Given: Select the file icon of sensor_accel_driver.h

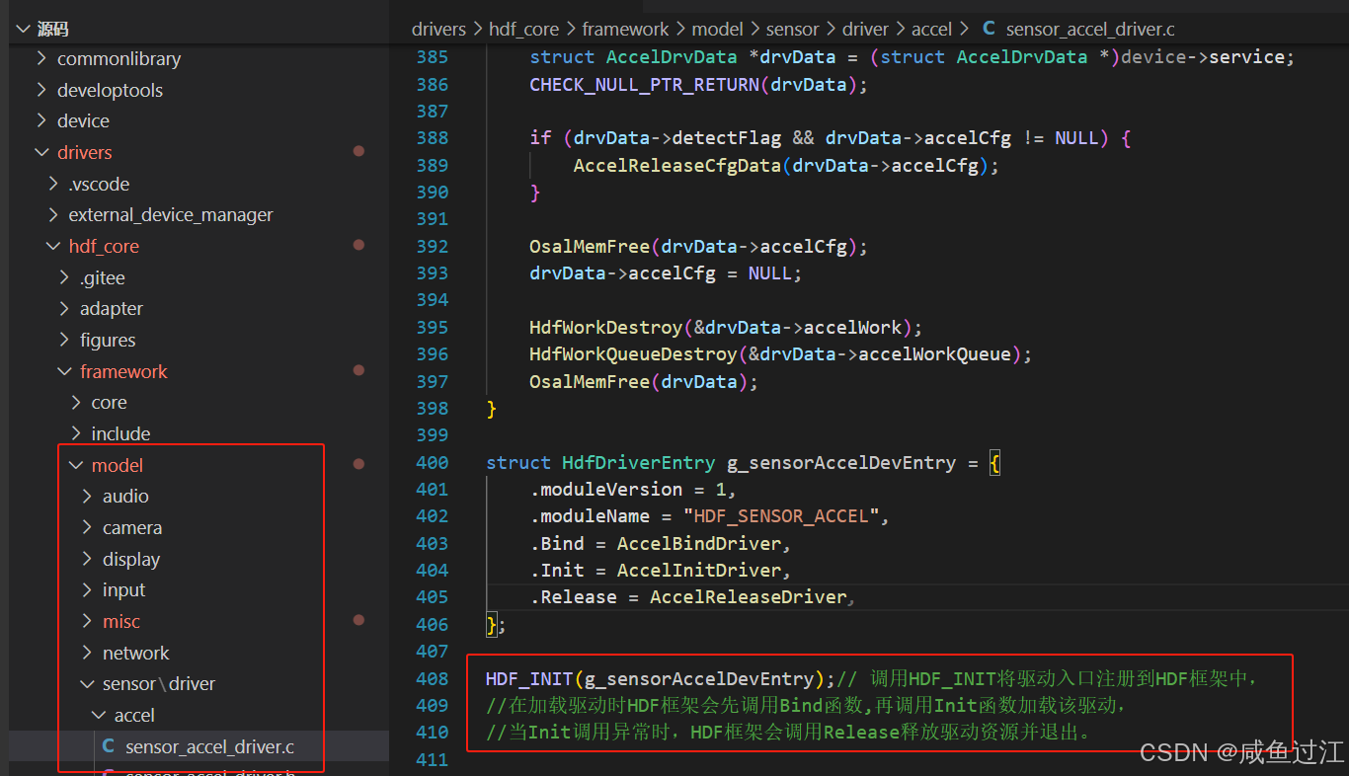Looking at the screenshot, I should pyautogui.click(x=108, y=772).
